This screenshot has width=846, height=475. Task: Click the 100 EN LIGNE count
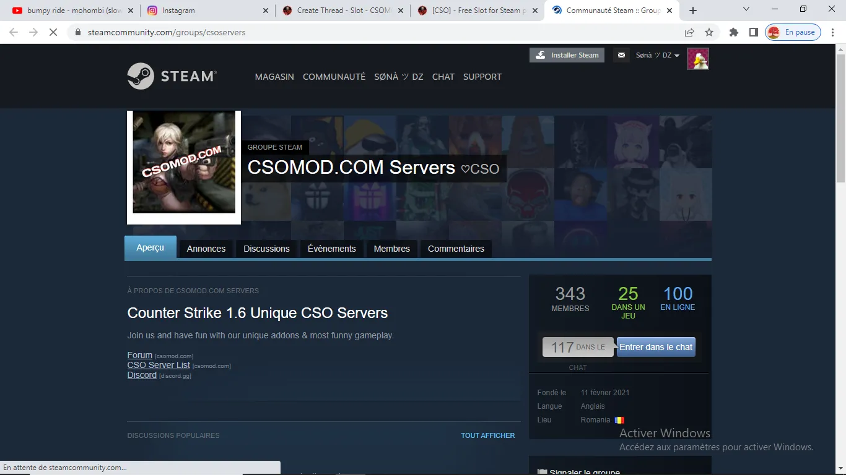[x=678, y=297]
